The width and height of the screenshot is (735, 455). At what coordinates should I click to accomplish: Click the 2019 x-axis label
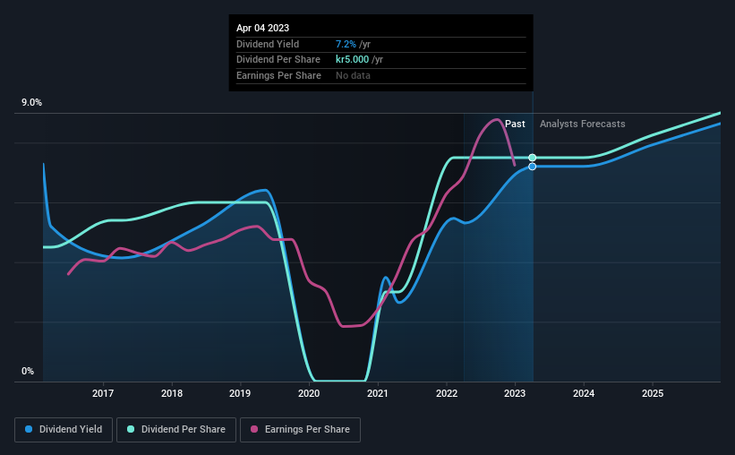click(240, 393)
